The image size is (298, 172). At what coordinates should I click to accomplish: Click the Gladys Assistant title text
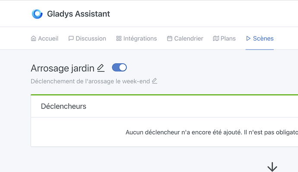[79, 14]
